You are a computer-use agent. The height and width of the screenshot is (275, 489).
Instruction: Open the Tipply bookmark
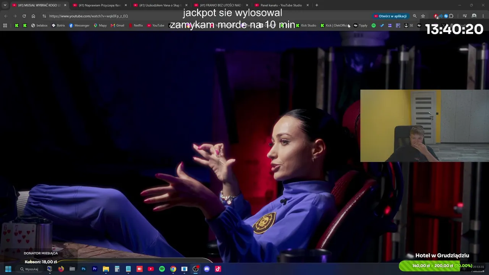(x=360, y=26)
